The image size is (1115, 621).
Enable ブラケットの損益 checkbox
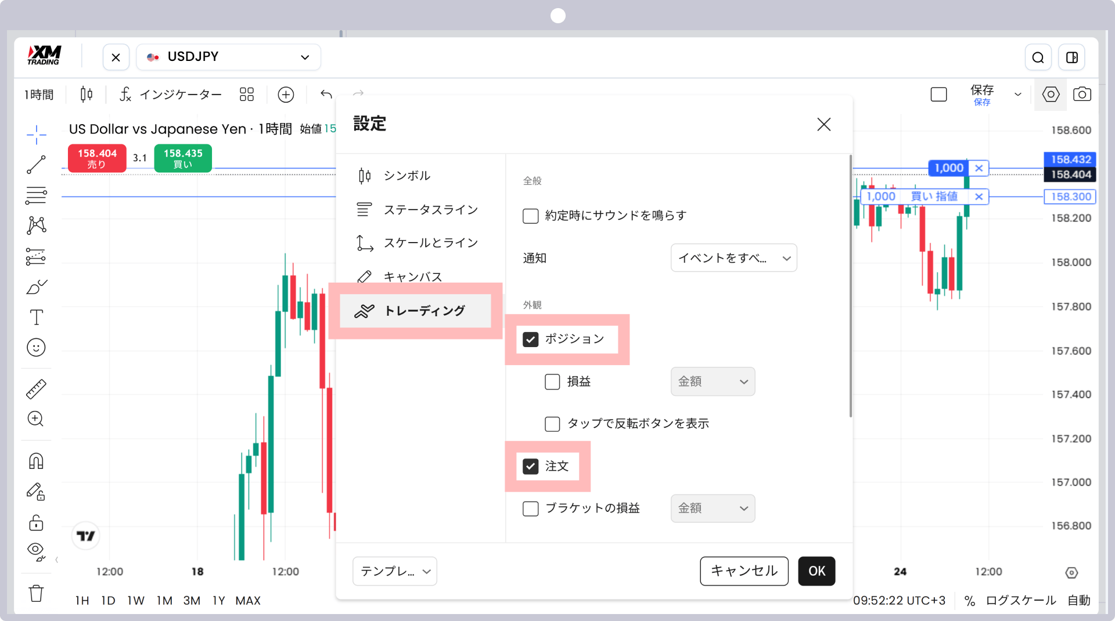531,509
